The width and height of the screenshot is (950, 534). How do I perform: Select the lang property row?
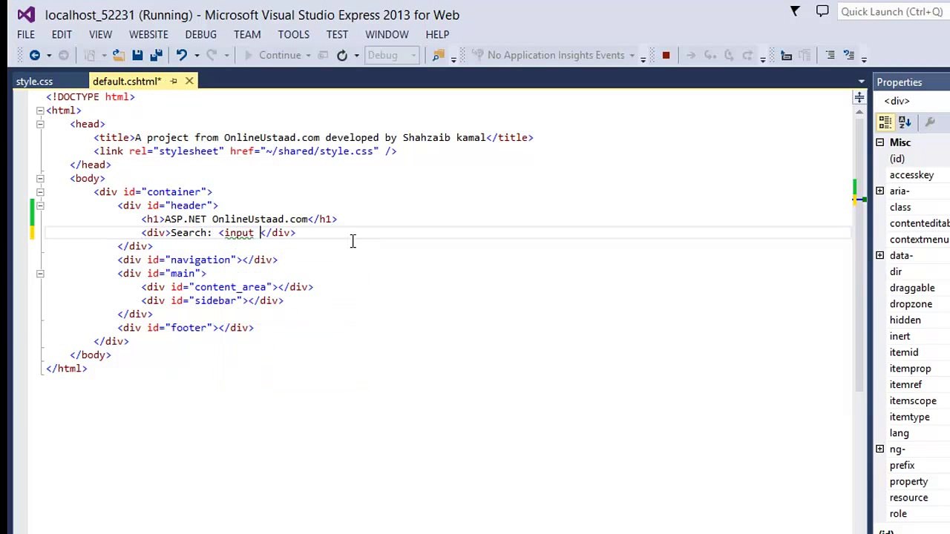click(x=912, y=433)
